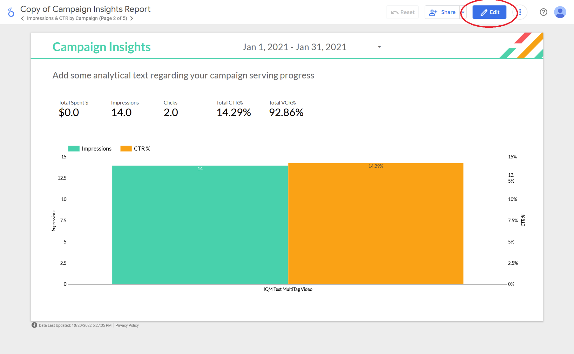This screenshot has width=574, height=354.
Task: Click the green Impressions bar
Action: tap(200, 224)
